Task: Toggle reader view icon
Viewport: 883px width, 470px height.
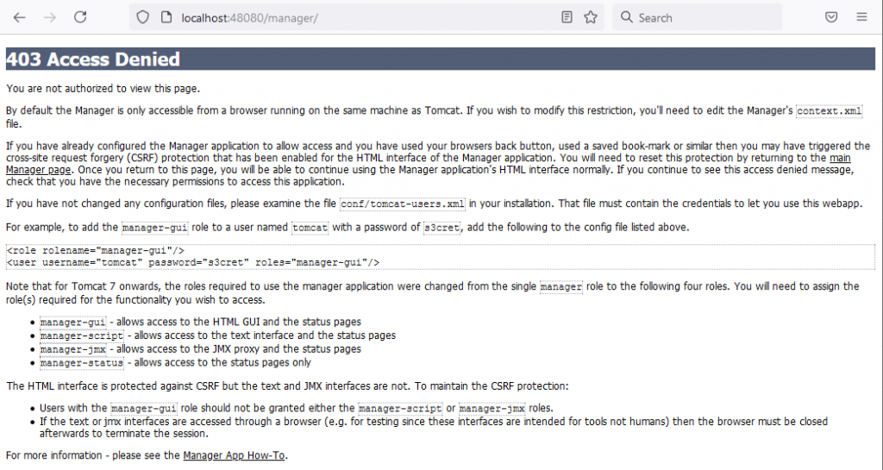Action: [567, 17]
